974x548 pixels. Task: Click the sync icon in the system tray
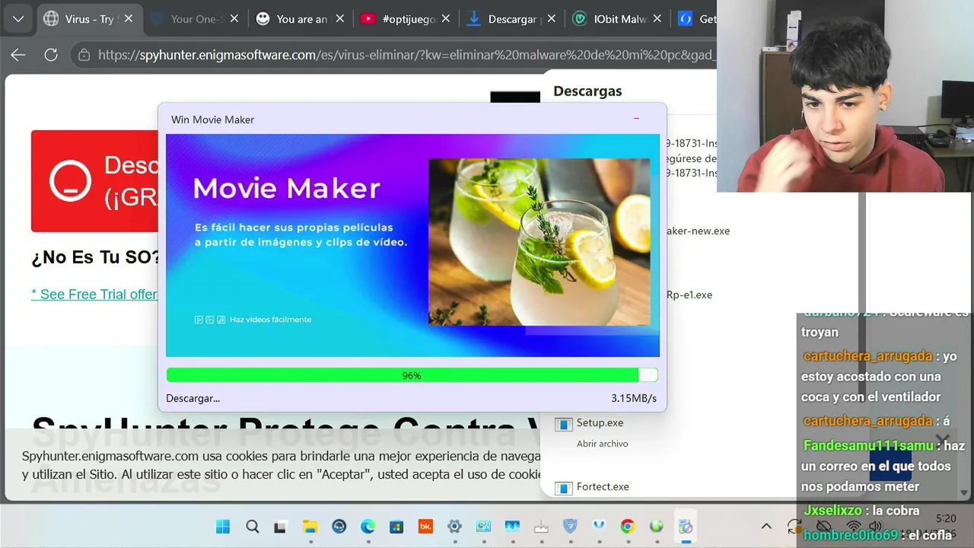point(794,526)
